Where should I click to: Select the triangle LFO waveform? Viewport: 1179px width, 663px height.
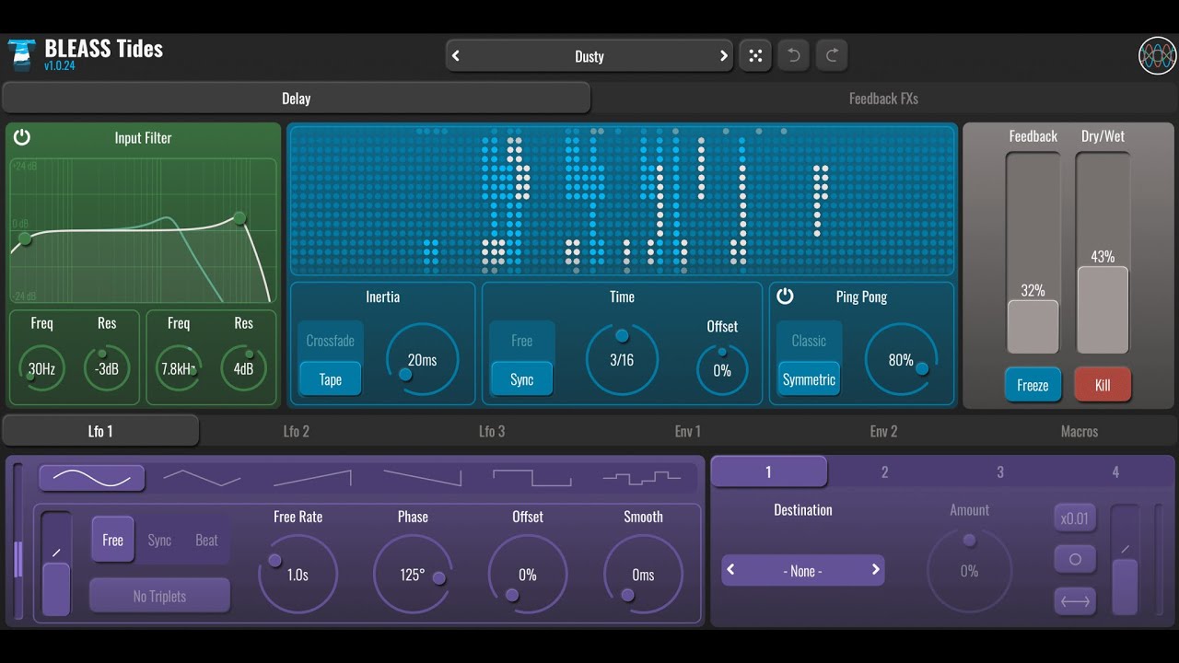click(x=202, y=478)
